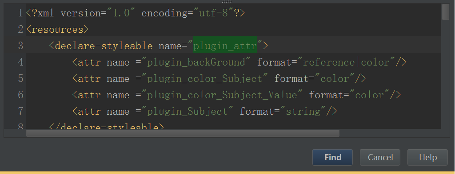Screen dimensions: 455x174
Task: Click line number 2 in gutter
Action: [20, 30]
